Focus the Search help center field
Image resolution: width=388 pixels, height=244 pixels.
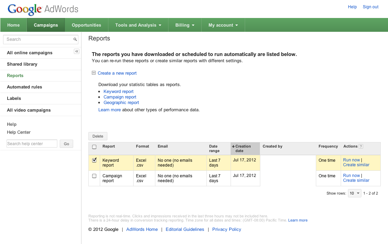coord(32,144)
